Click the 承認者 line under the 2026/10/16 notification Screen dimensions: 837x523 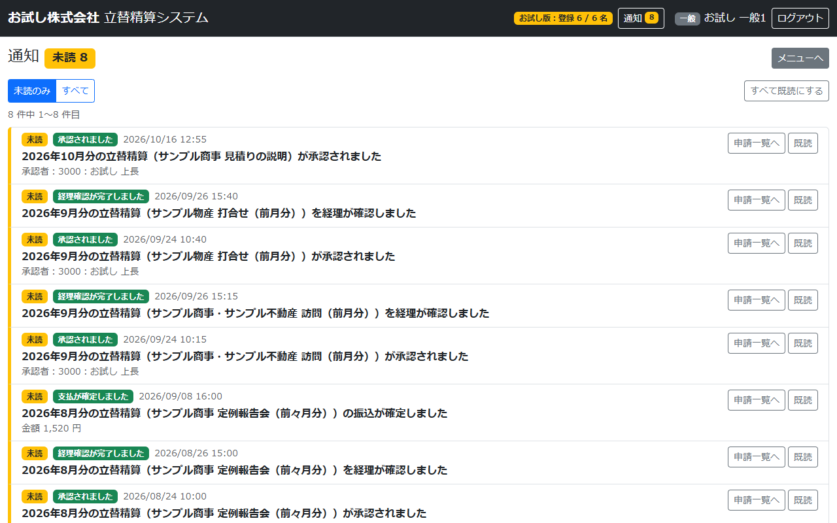point(80,171)
